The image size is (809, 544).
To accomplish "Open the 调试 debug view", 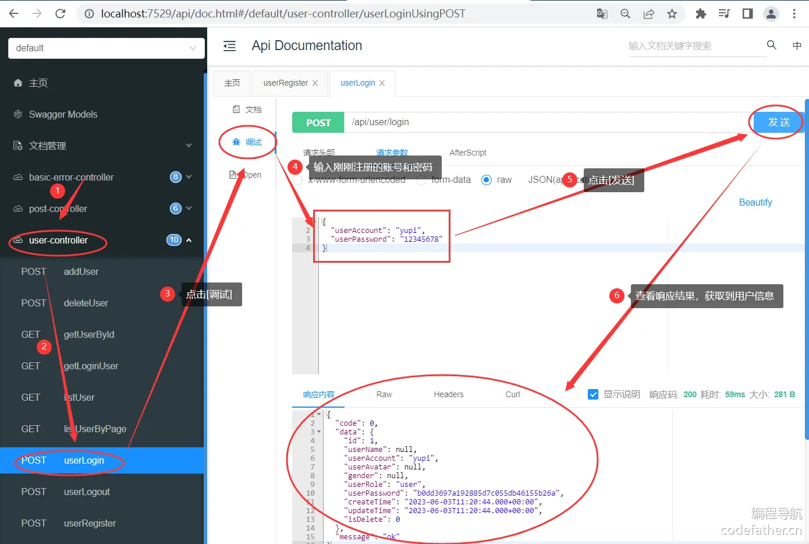I will click(247, 142).
